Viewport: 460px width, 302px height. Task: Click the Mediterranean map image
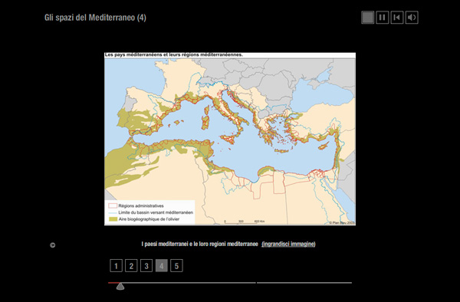click(230, 139)
